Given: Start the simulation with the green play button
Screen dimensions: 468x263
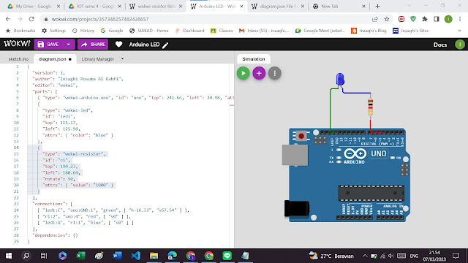Looking at the screenshot, I should tap(244, 73).
